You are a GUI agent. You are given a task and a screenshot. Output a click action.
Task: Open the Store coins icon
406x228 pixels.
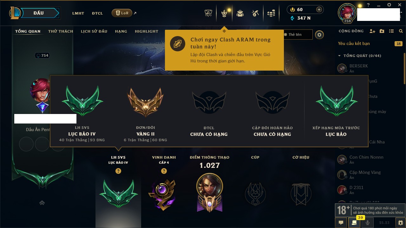click(x=271, y=13)
